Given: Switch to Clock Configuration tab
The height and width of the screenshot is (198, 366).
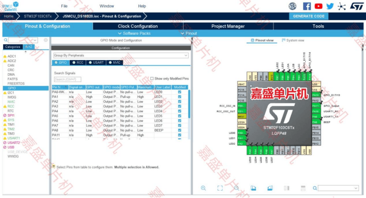Looking at the screenshot, I should coord(138,26).
